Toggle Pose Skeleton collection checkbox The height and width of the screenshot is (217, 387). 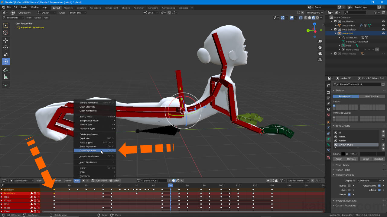pyautogui.click(x=335, y=30)
